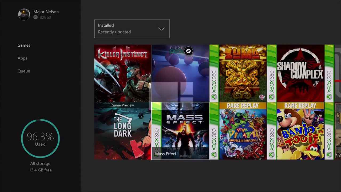Image resolution: width=341 pixels, height=192 pixels.
Task: Click the All storage label
Action: coord(40,163)
